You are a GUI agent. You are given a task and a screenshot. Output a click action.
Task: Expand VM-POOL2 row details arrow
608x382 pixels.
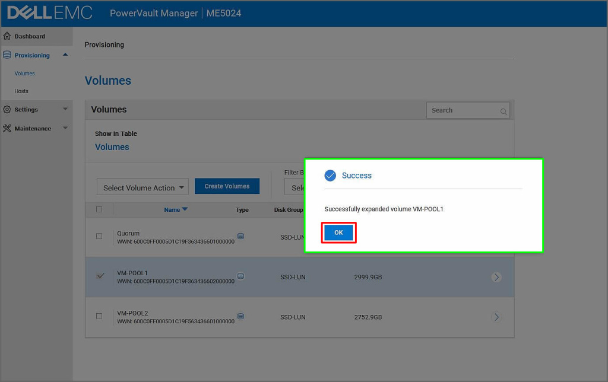(x=496, y=317)
